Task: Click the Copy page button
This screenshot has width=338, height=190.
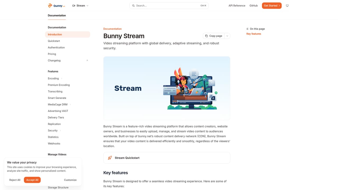Action: tap(214, 36)
